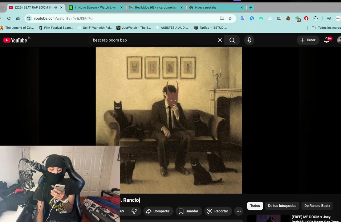The height and width of the screenshot is (222, 341).
Task: Click Recortar to clip video
Action: coord(218,211)
